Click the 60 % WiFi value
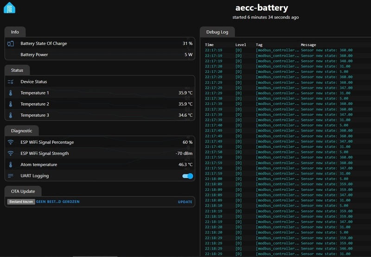This screenshot has height=257, width=371. (188, 142)
